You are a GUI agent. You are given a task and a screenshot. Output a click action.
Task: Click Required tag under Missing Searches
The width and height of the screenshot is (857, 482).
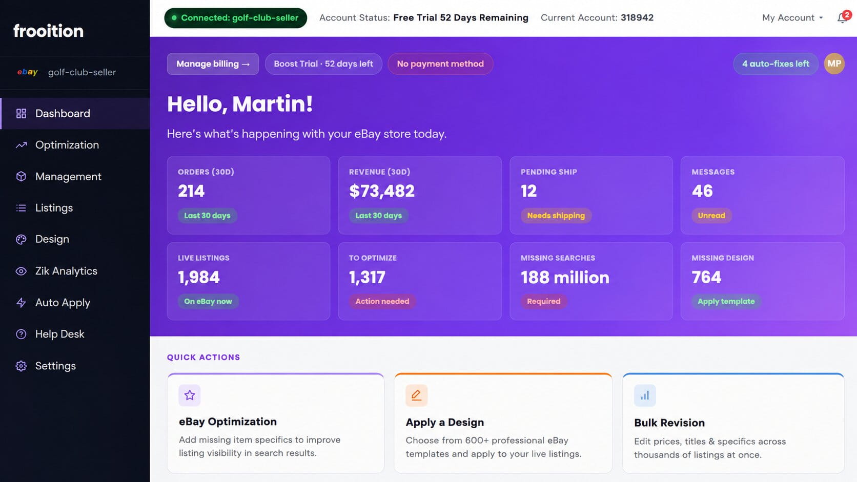pos(544,301)
